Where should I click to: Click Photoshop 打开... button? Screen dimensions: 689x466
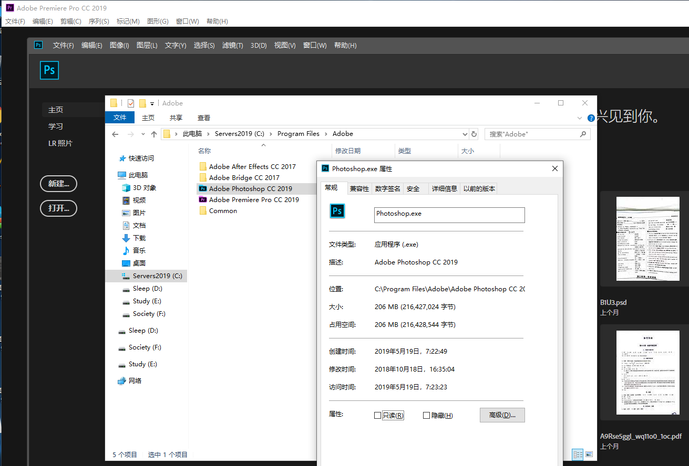[x=58, y=208]
